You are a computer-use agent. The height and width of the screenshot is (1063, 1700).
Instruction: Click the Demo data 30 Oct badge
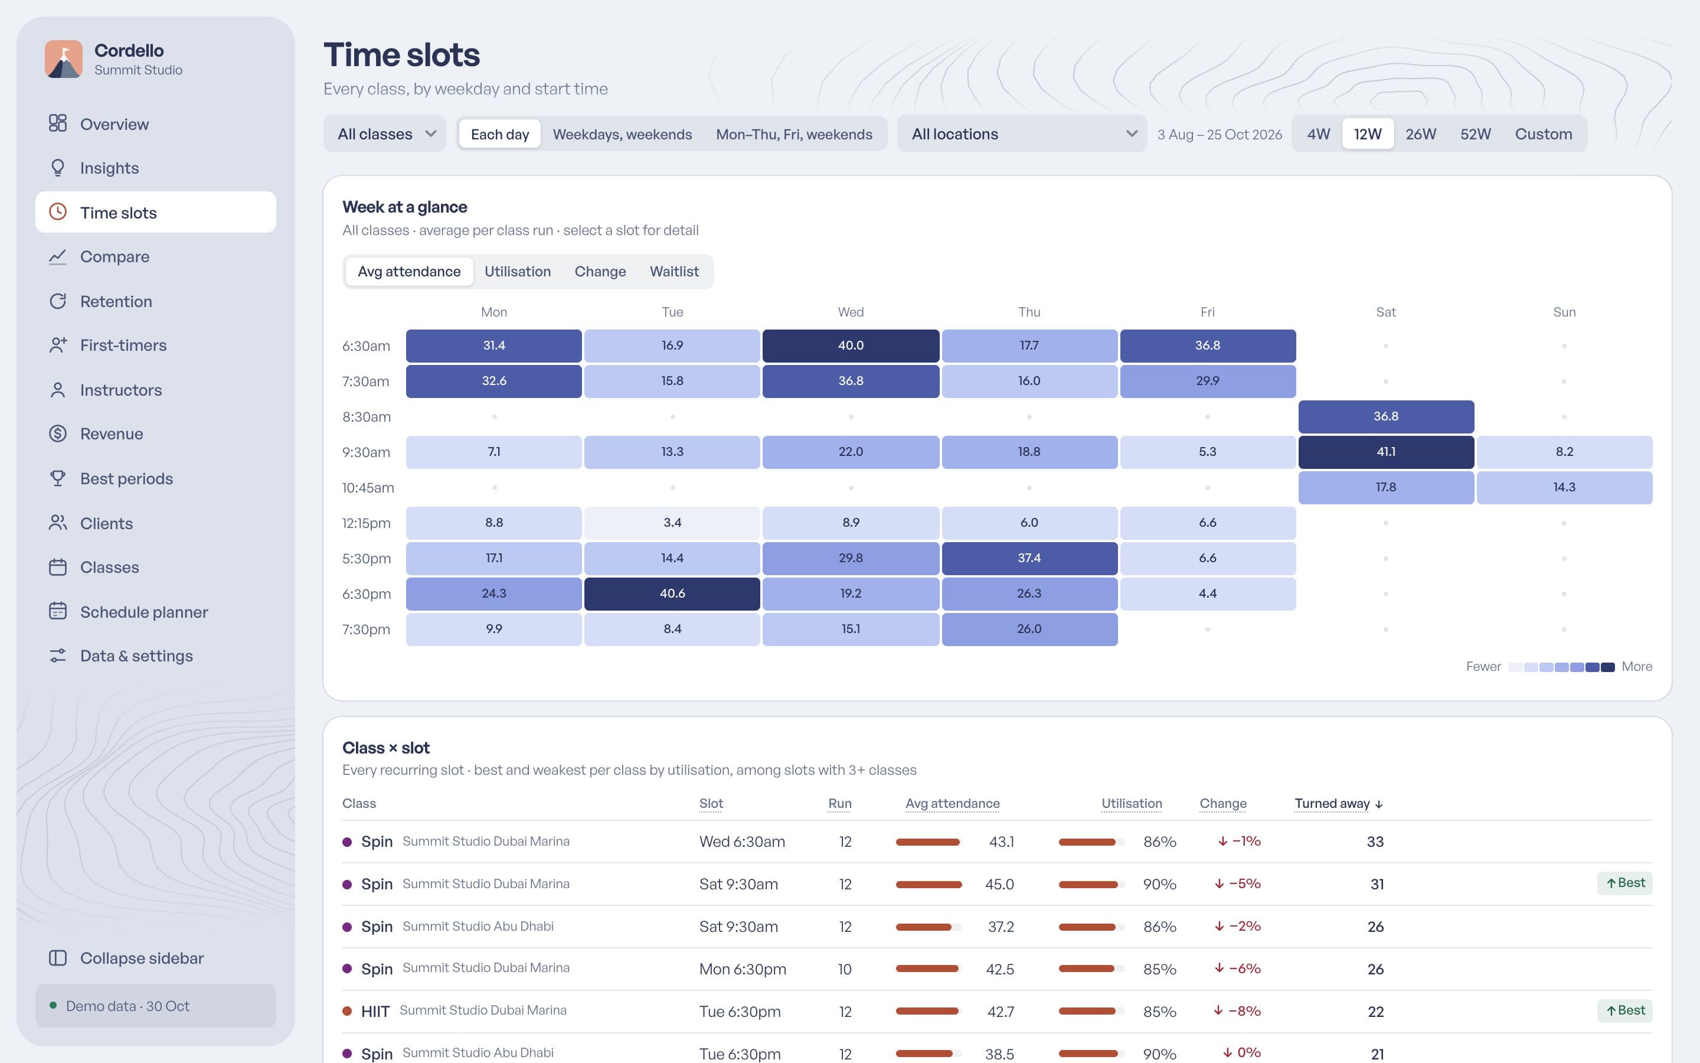pos(155,1005)
